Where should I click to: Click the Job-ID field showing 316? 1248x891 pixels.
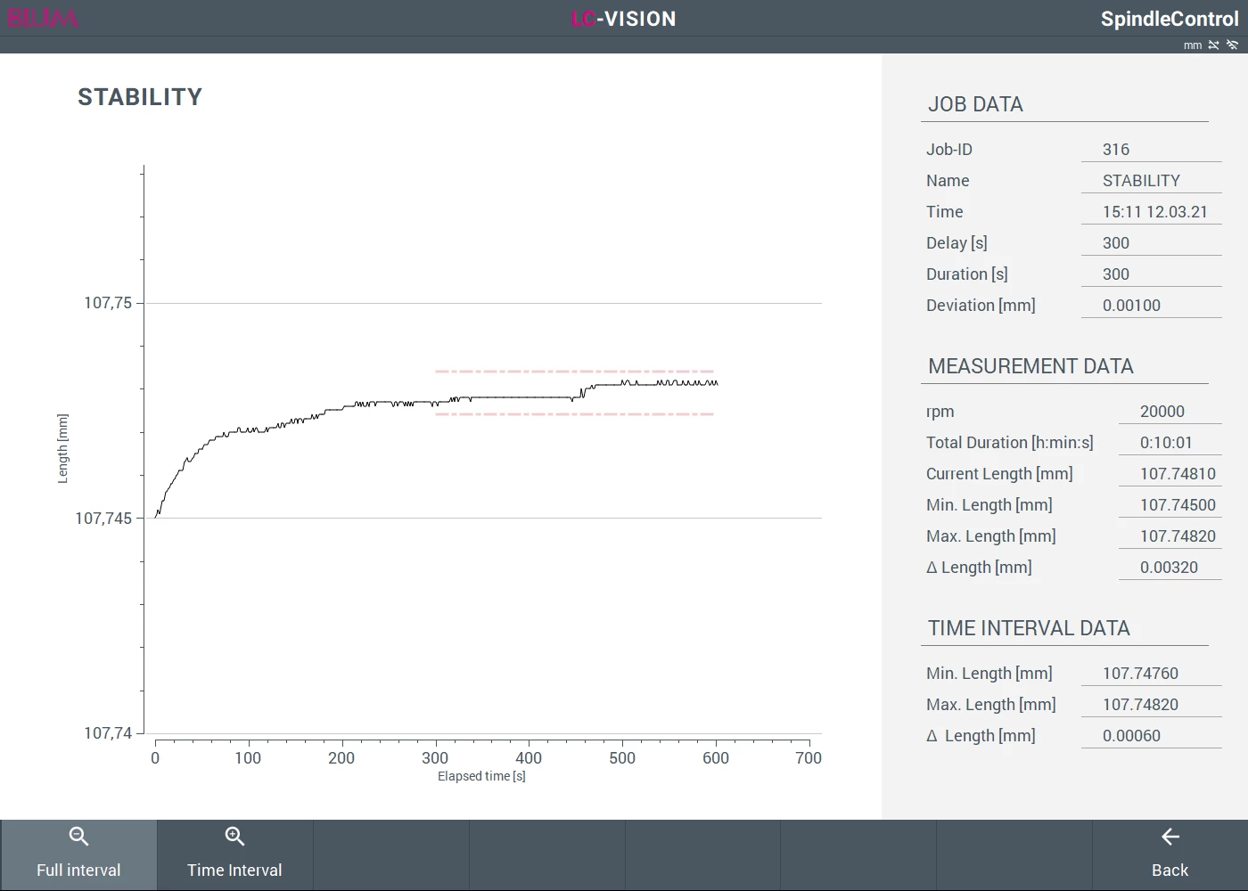(x=1150, y=150)
